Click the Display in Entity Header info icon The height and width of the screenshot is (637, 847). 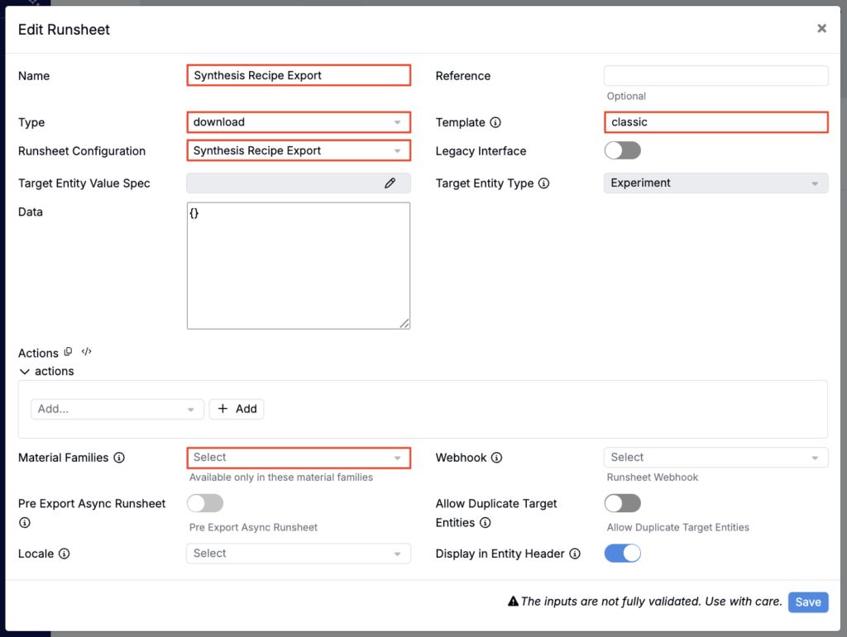pos(575,554)
